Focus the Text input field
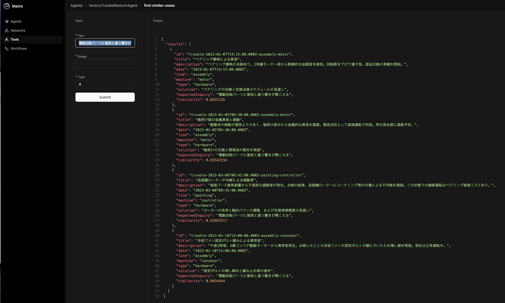This screenshot has width=505, height=303. point(105,43)
